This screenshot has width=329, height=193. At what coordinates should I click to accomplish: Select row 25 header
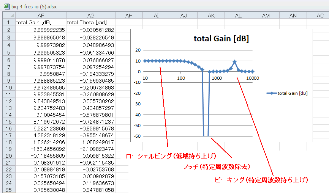point(9,190)
